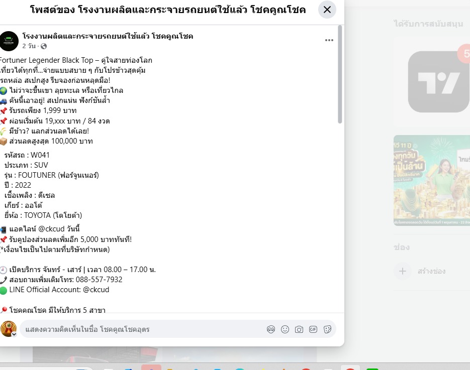Viewport: 470px width, 370px height.
Task: Click the 'ช่อง' channels heading
Action: point(402,248)
